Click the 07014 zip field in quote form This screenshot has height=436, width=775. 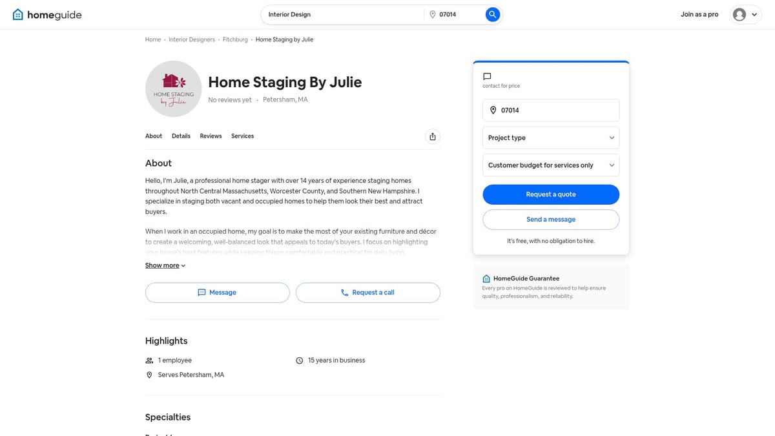click(551, 110)
